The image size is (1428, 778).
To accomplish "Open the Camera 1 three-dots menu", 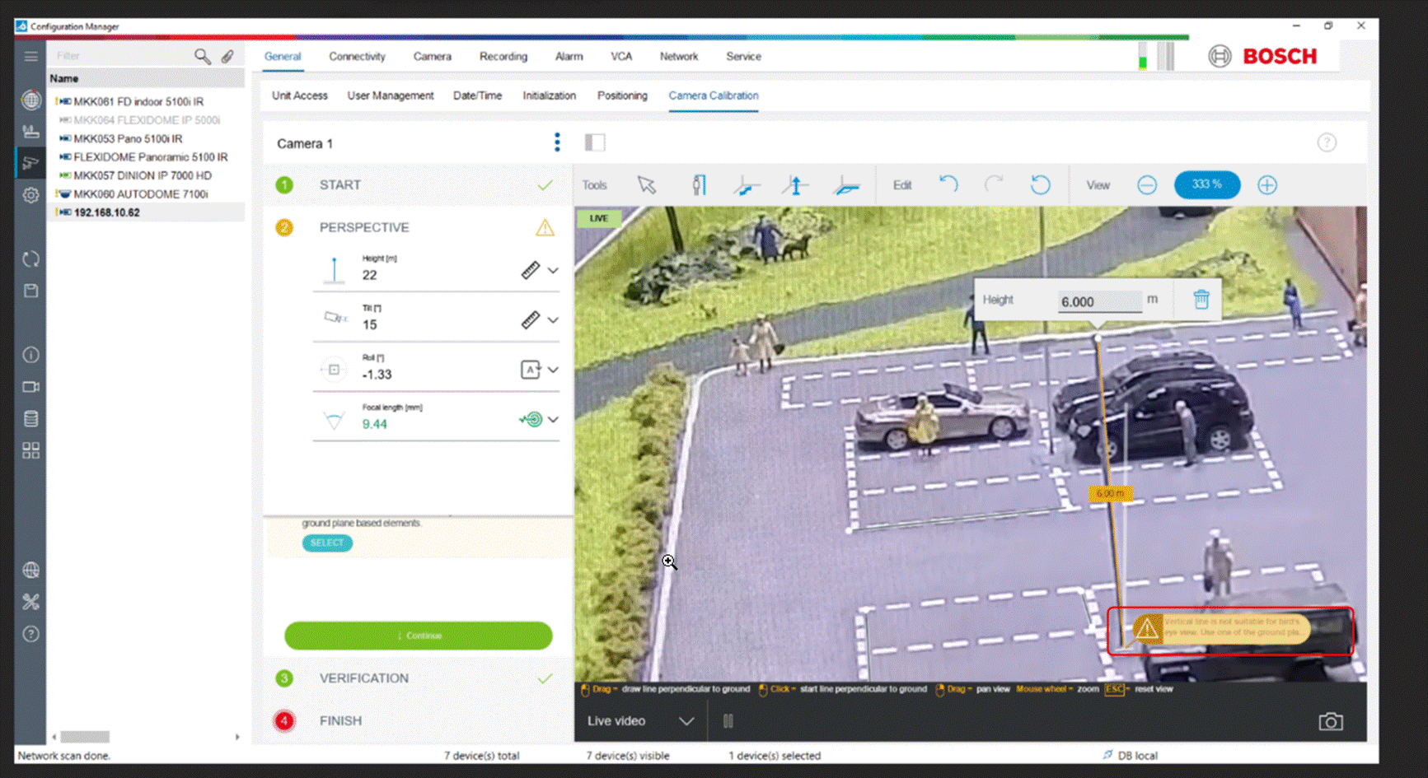I will (557, 142).
